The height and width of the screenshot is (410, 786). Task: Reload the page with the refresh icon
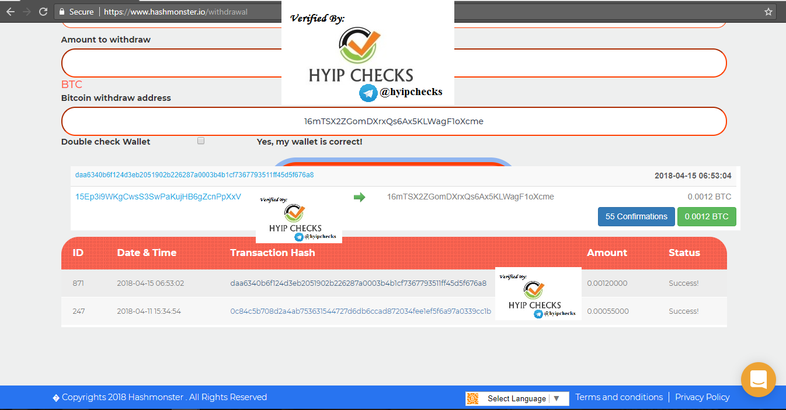pyautogui.click(x=43, y=12)
